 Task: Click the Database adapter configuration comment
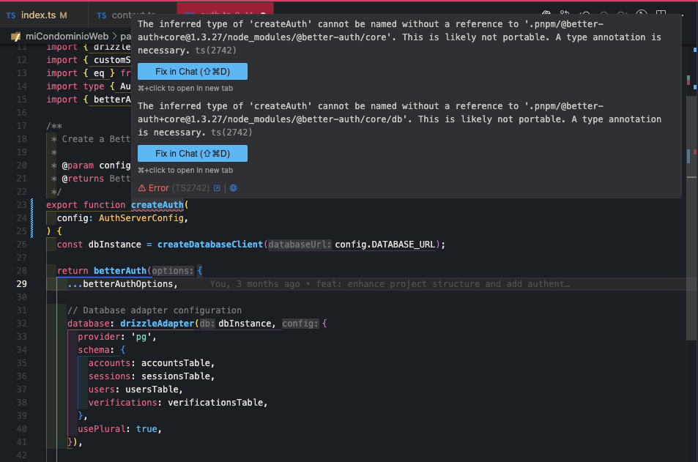(155, 310)
